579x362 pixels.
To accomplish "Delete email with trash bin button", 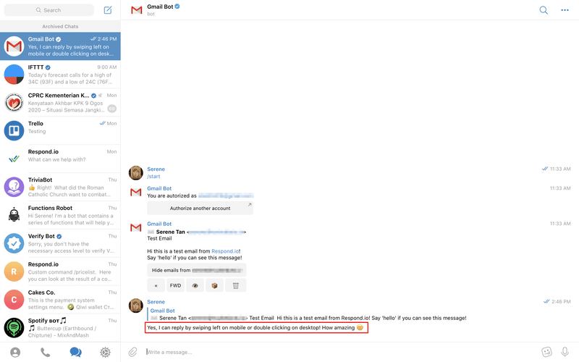I will click(236, 285).
